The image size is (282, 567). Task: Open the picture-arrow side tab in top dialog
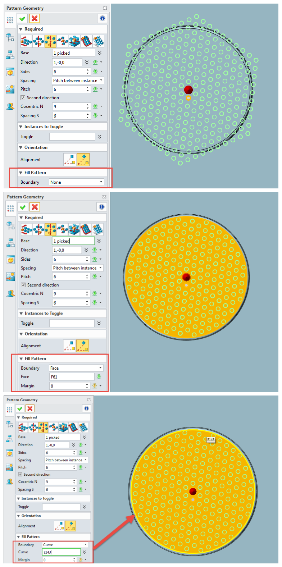[x=10, y=89]
